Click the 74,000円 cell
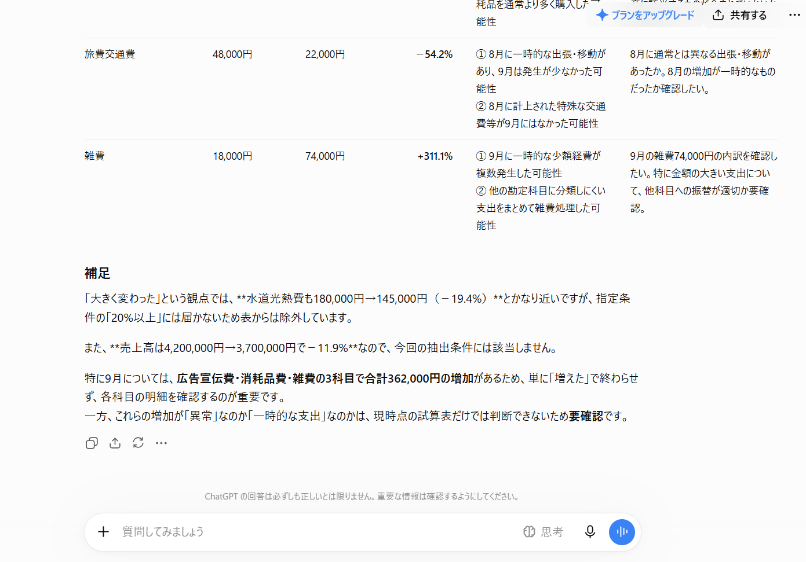Image resolution: width=806 pixels, height=562 pixels. [325, 156]
